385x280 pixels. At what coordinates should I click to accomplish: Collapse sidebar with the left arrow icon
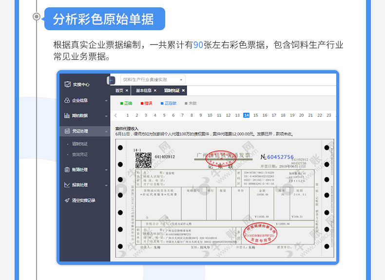coord(112,80)
